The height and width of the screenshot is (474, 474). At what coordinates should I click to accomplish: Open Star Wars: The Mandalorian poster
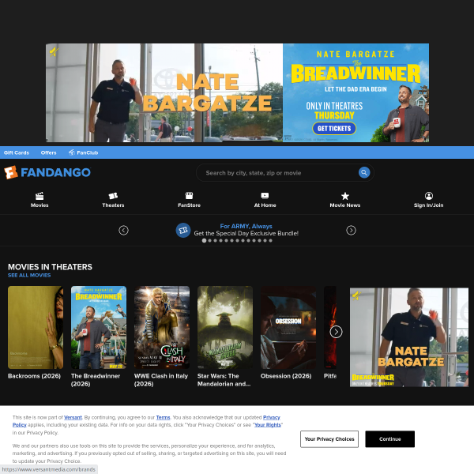[225, 327]
